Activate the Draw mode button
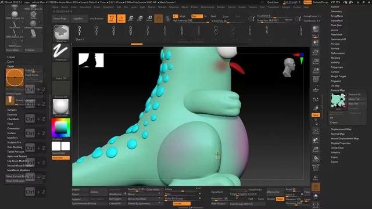This screenshot has width=372, height=209. click(121, 19)
